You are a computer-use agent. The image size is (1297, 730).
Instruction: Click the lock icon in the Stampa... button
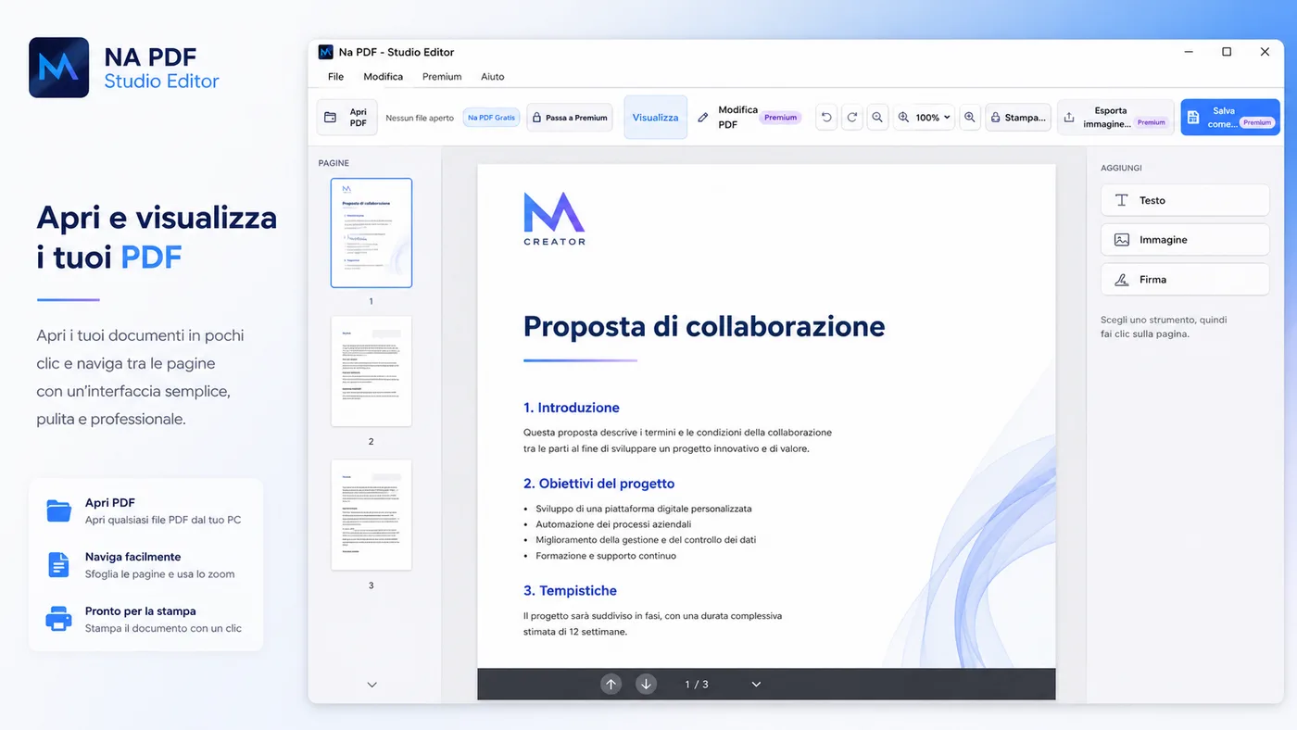coord(996,118)
